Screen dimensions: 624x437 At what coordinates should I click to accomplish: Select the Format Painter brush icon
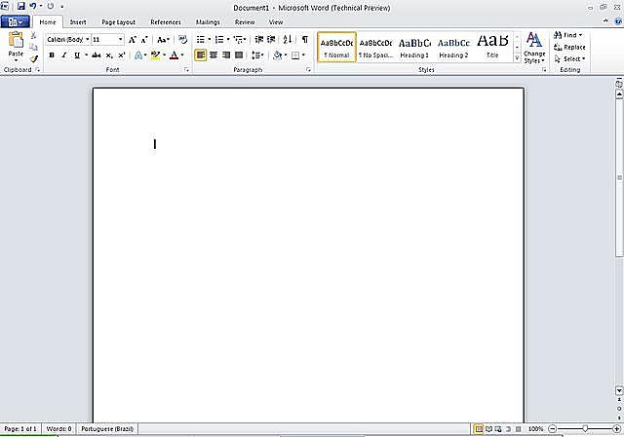pyautogui.click(x=34, y=58)
